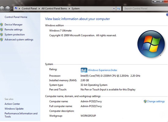Image resolution: width=168 pixels, height=122 pixels.
Task: Open the address bar history dropdown arrow
Action: tap(114, 9)
